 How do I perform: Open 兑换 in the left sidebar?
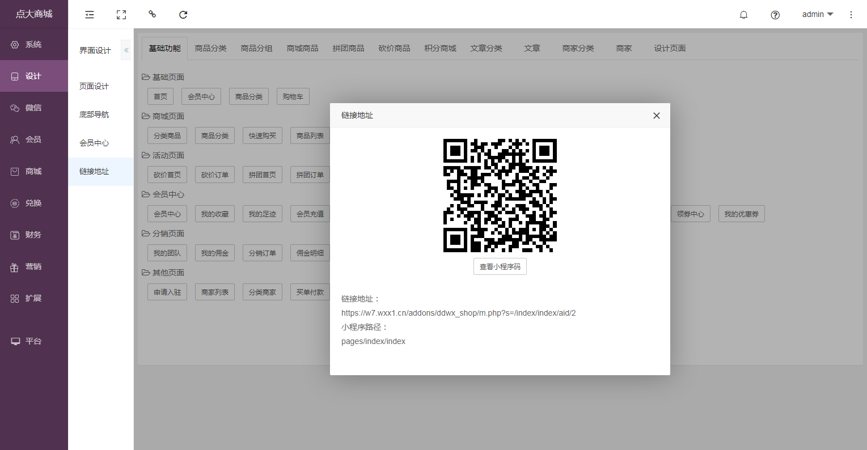coord(34,203)
